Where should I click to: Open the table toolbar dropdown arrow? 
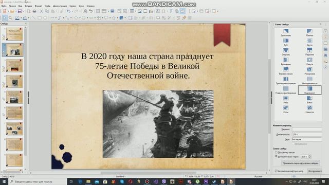pos(135,11)
